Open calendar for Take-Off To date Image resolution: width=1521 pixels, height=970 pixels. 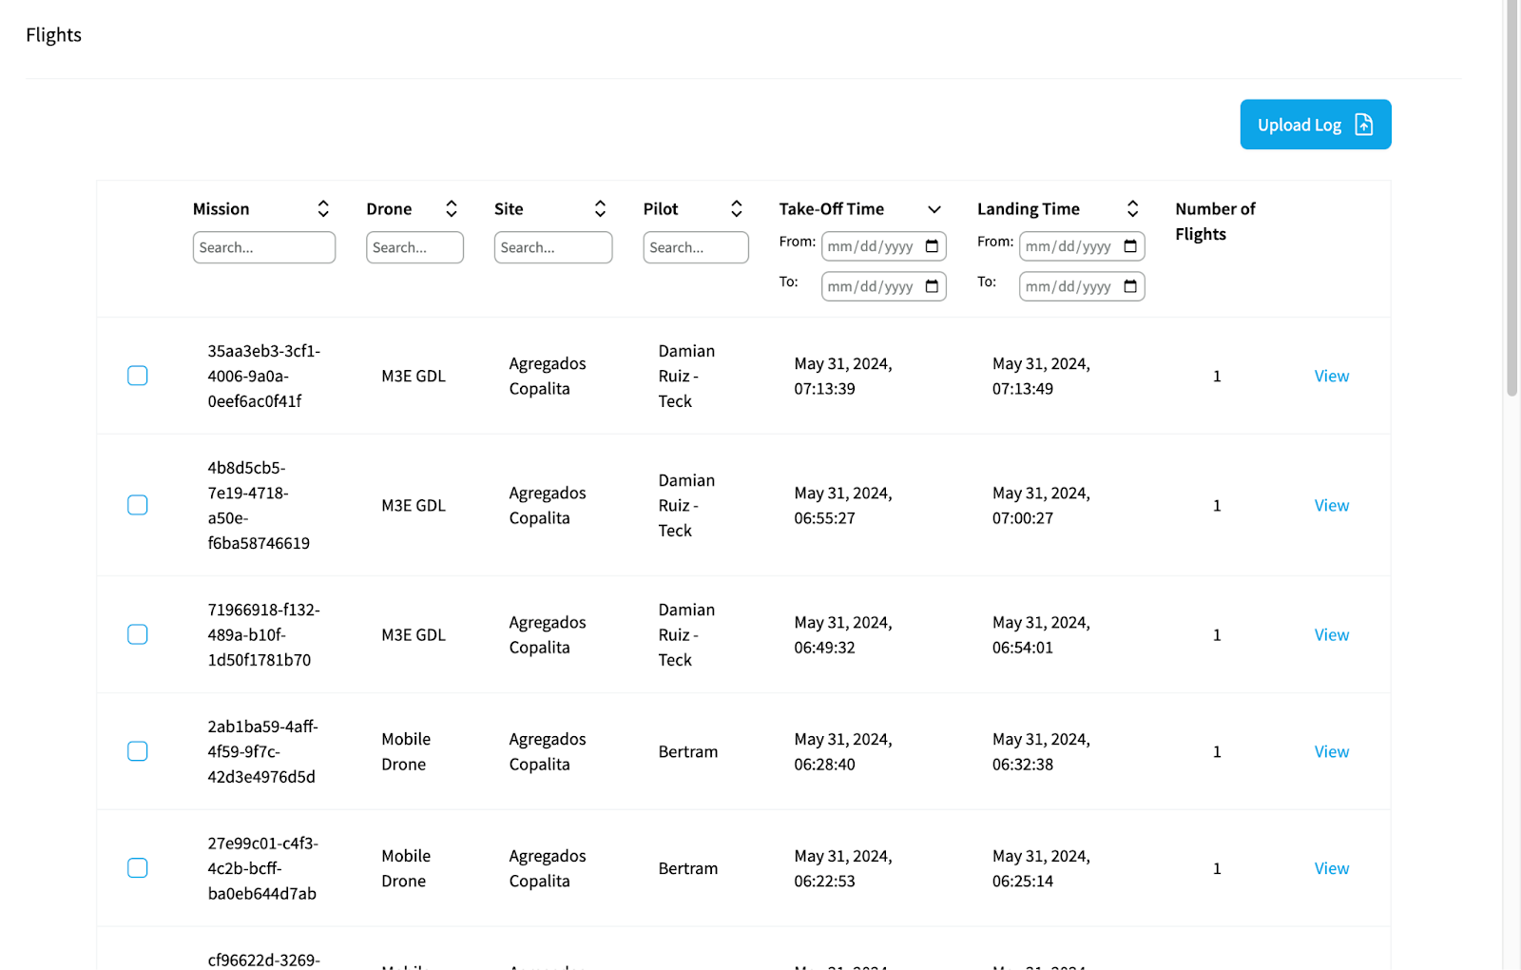[932, 286]
